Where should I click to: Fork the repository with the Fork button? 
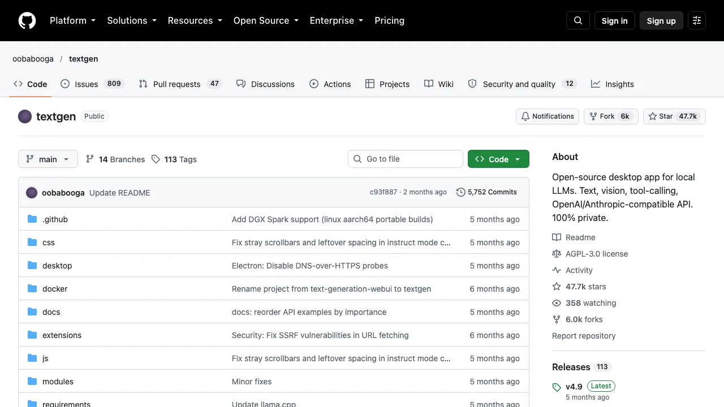(x=611, y=116)
